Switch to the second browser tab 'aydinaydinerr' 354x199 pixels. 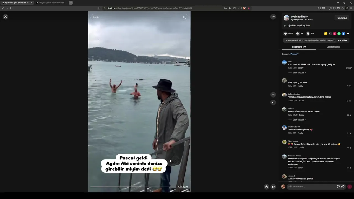click(51, 3)
